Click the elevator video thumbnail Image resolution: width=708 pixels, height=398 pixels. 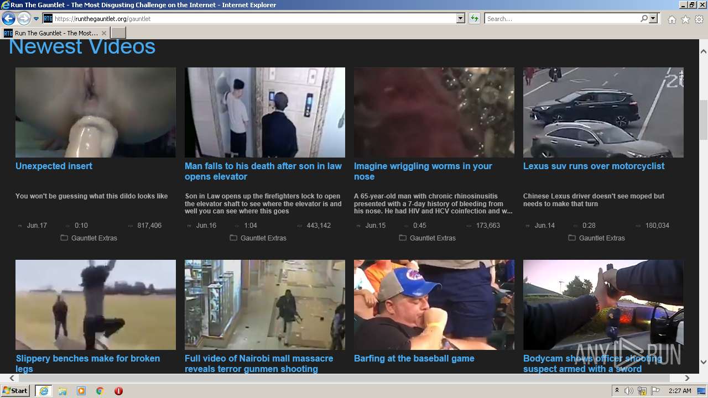click(265, 113)
